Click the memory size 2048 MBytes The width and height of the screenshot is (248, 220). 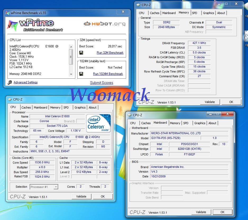click(166, 27)
